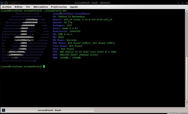Minimize the Konsole window
188x114 pixels.
[x=178, y=3]
